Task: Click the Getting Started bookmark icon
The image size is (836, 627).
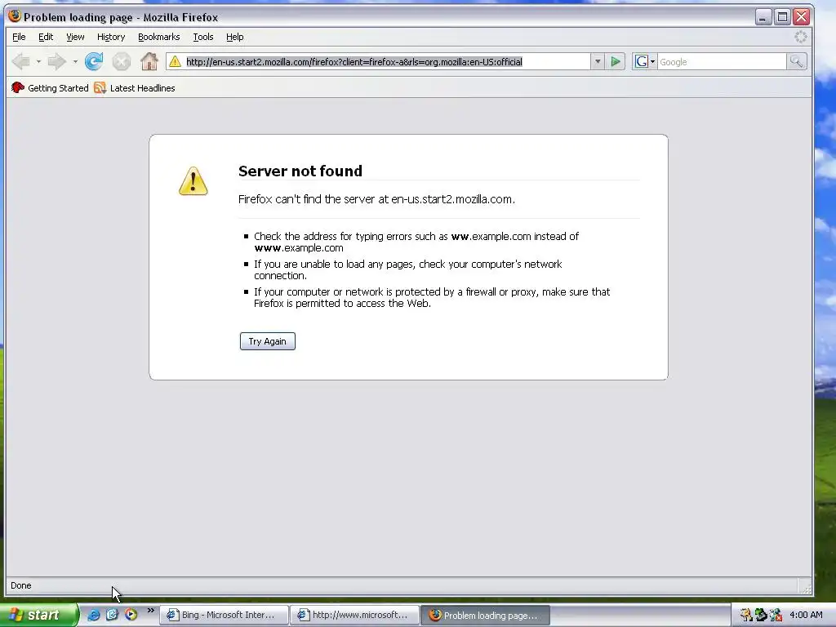Action: [18, 88]
